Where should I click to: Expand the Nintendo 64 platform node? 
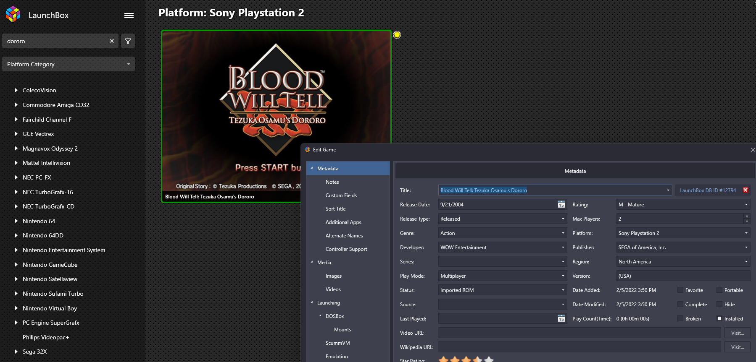(x=16, y=221)
